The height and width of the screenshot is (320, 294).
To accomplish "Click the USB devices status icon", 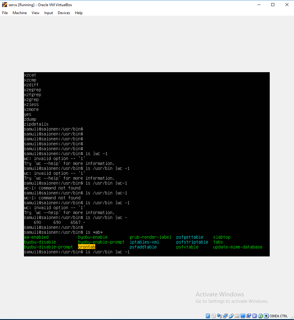I will (231, 316).
